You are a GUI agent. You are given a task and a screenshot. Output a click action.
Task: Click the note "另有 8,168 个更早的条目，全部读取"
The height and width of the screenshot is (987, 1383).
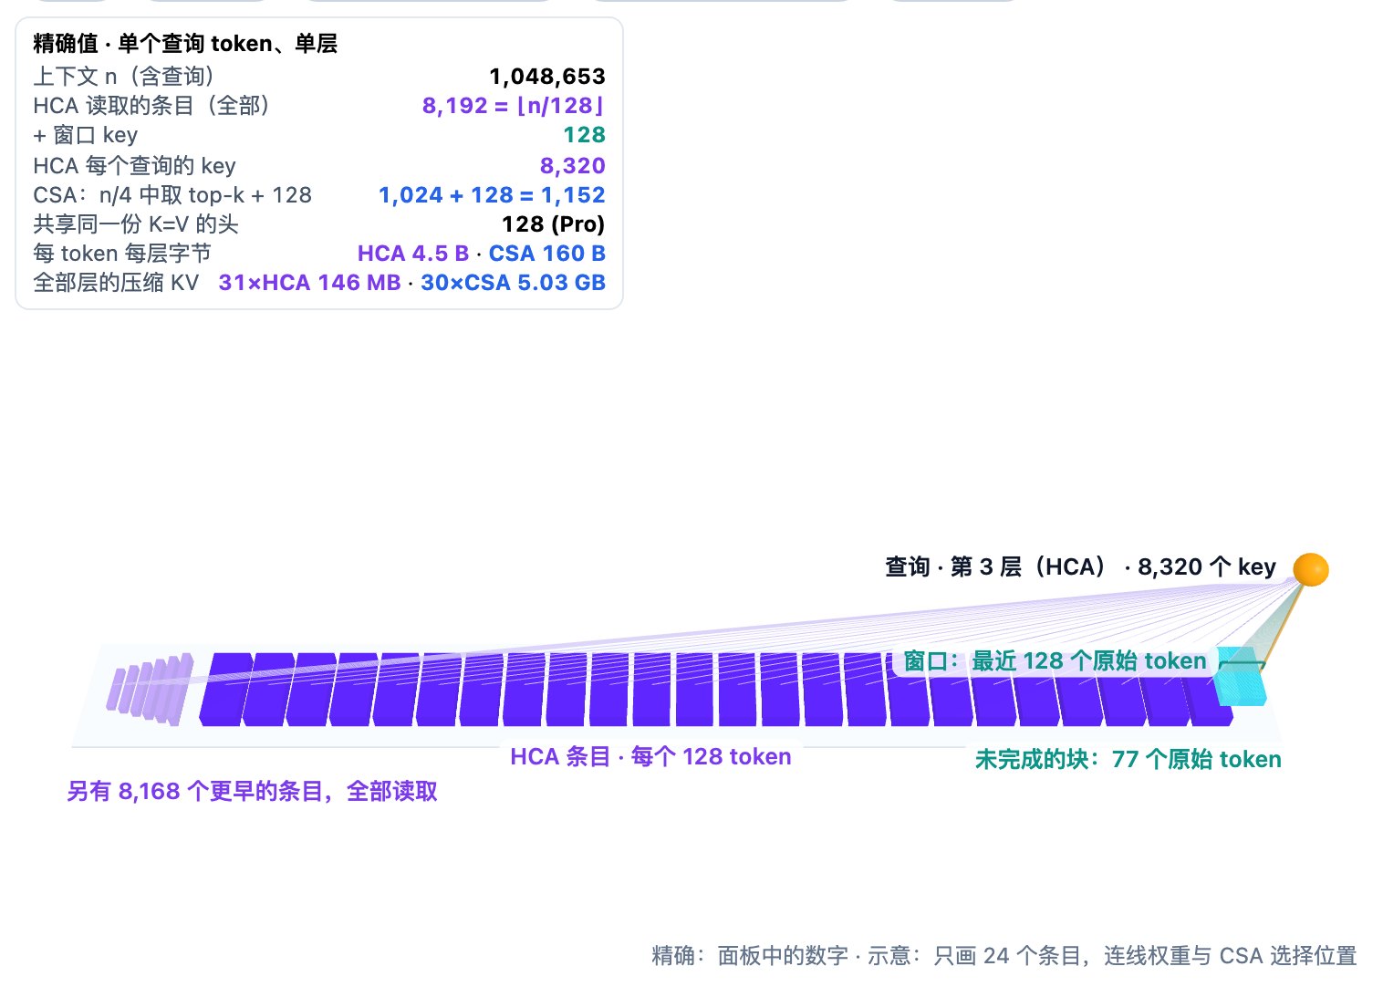tap(252, 791)
